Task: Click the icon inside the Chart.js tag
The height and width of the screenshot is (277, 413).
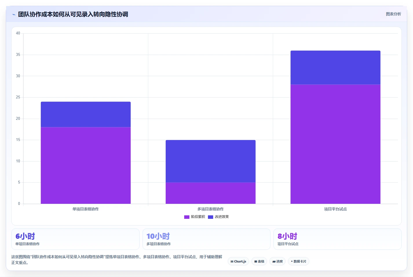Action: click(232, 261)
